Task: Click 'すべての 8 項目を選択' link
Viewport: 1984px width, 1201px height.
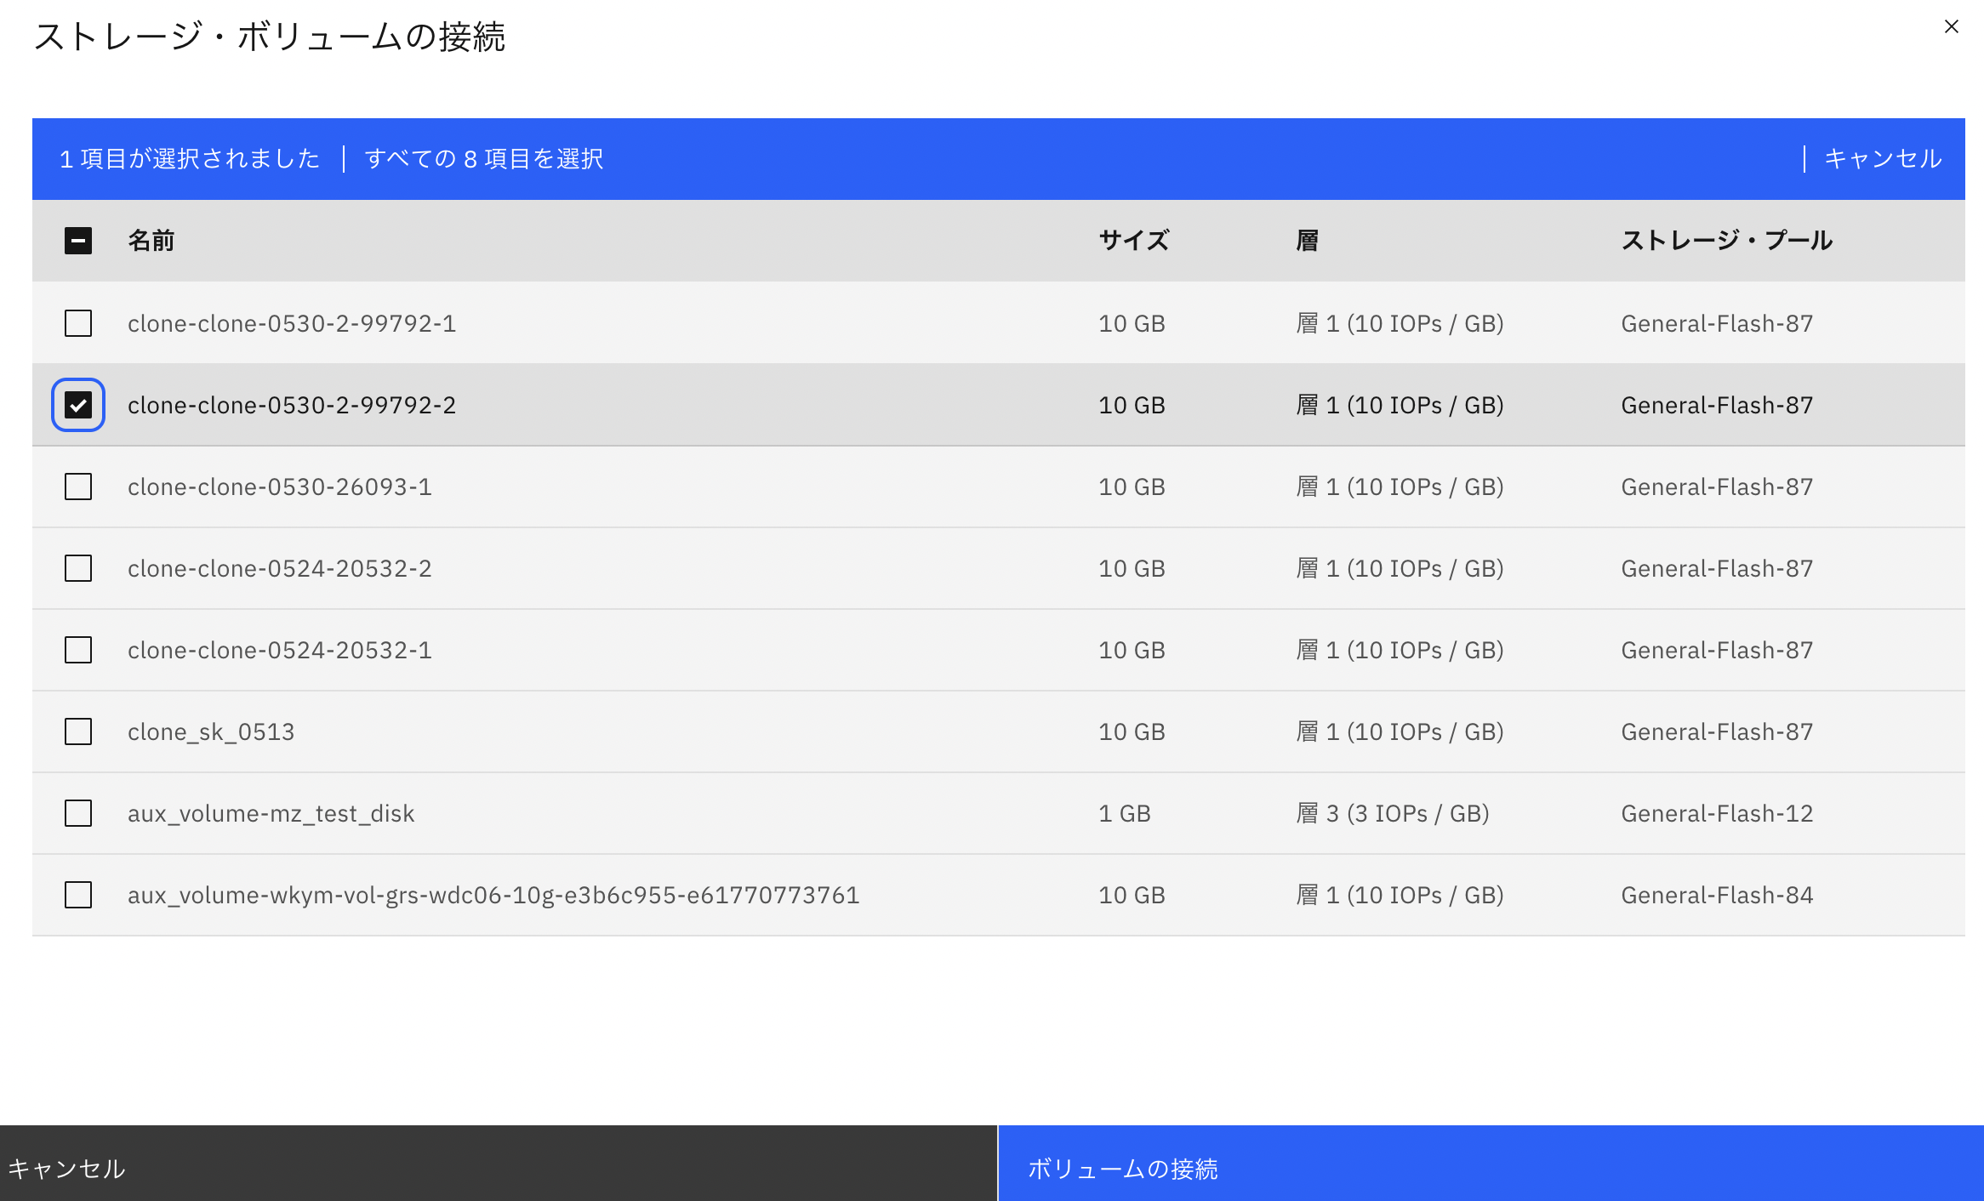Action: [x=484, y=159]
